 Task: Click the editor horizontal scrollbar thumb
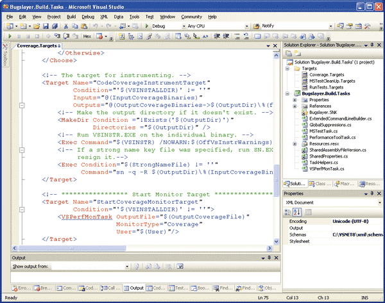point(72,248)
